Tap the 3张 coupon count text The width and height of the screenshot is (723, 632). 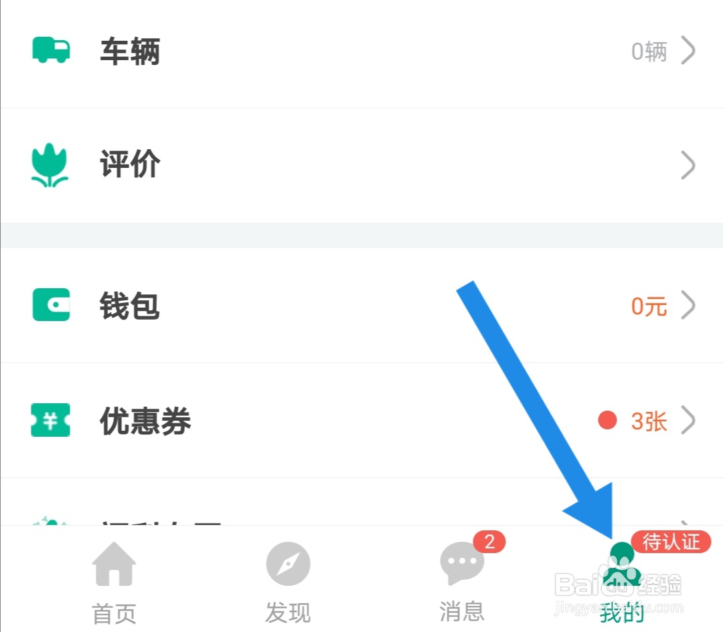[x=649, y=421]
